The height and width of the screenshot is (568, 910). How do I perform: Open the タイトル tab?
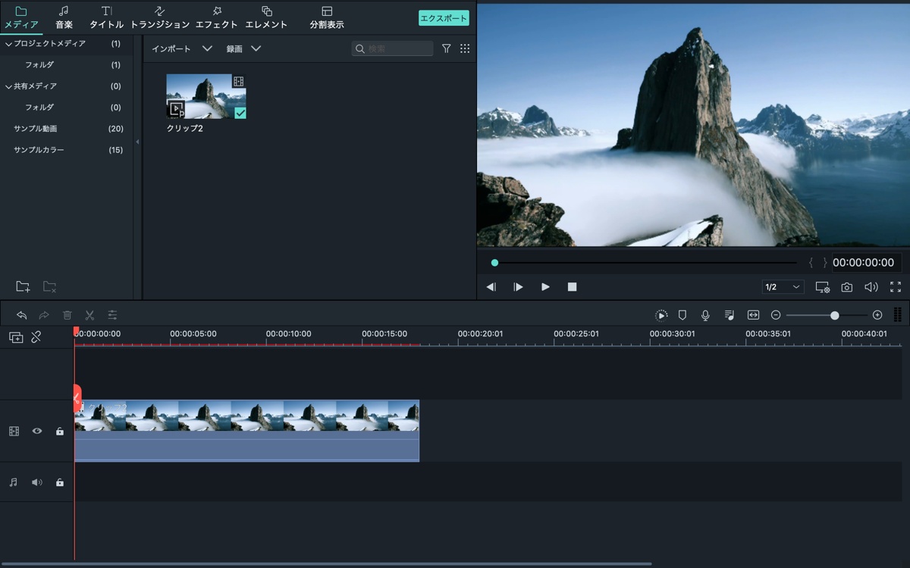coord(106,17)
